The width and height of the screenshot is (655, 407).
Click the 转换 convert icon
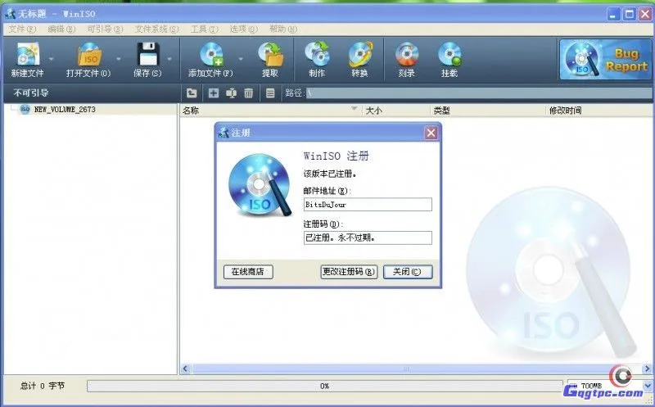pos(360,55)
